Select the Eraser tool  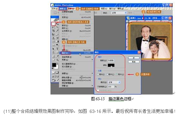pos(53,41)
